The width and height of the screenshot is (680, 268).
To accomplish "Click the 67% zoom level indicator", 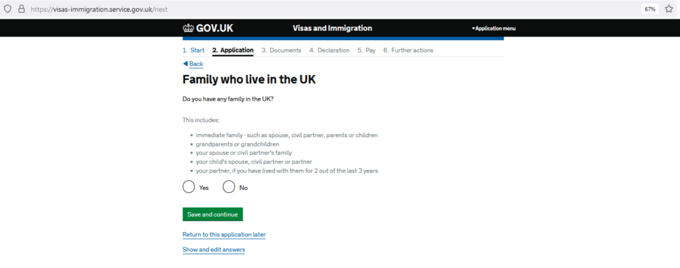I will coord(650,9).
